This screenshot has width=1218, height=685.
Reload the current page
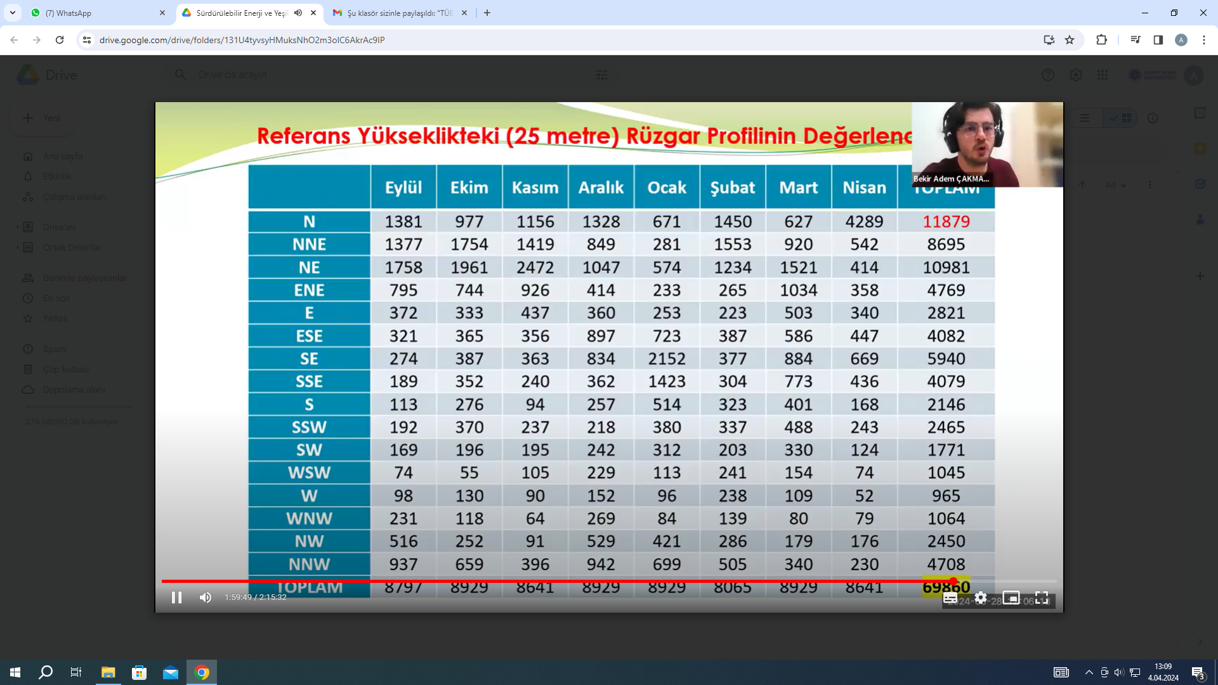tap(60, 40)
